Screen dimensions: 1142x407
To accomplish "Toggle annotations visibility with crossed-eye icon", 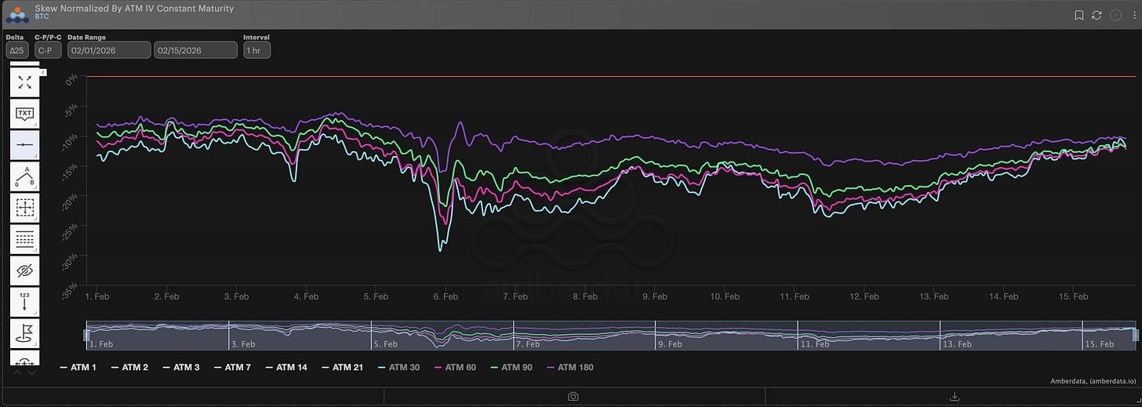I will tap(24, 271).
